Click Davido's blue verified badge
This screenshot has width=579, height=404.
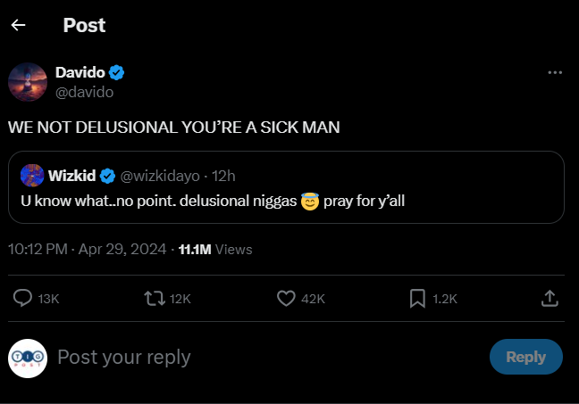(x=117, y=72)
